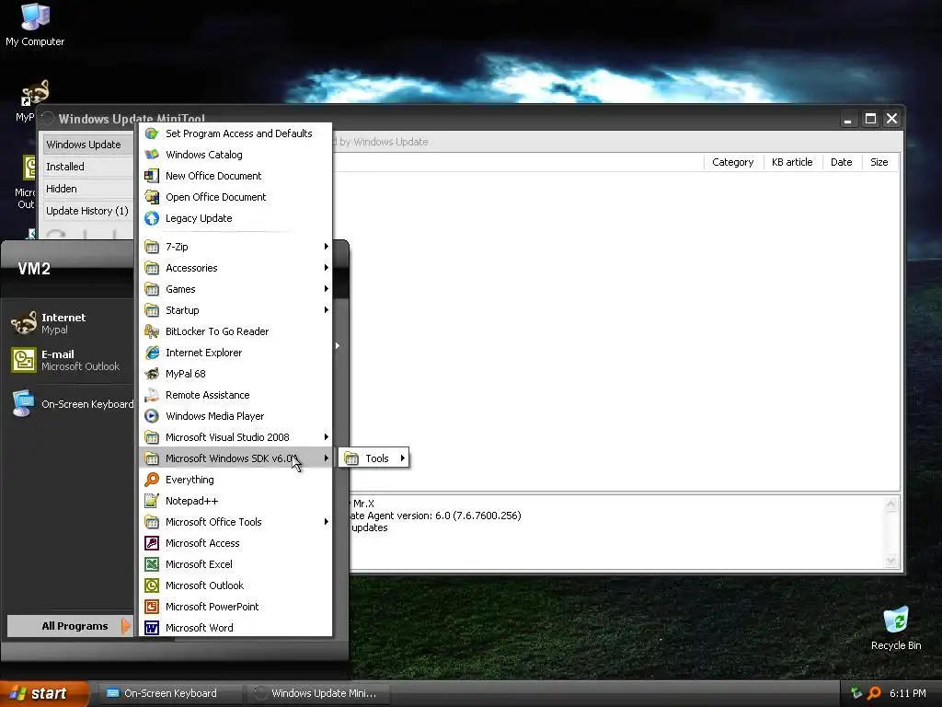942x707 pixels.
Task: Launch Microsoft Outlook from All Programs
Action: (x=235, y=585)
